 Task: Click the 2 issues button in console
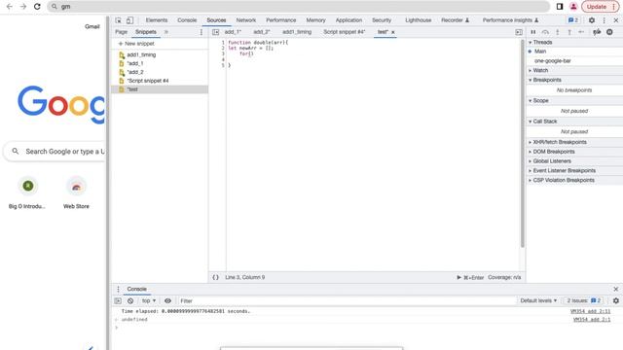[x=584, y=300]
